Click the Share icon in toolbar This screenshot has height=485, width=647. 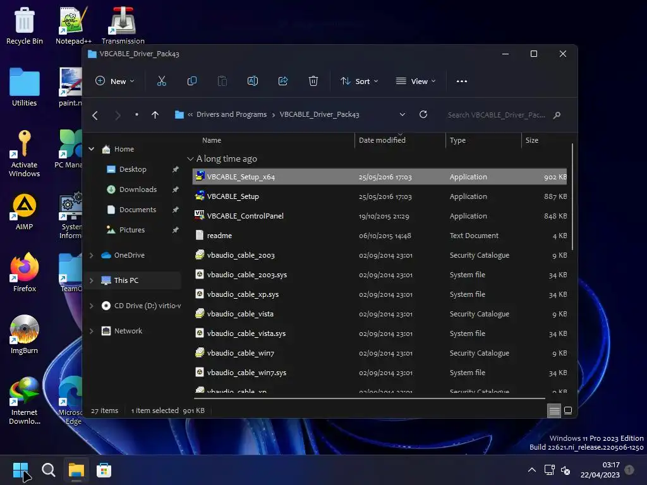point(283,81)
